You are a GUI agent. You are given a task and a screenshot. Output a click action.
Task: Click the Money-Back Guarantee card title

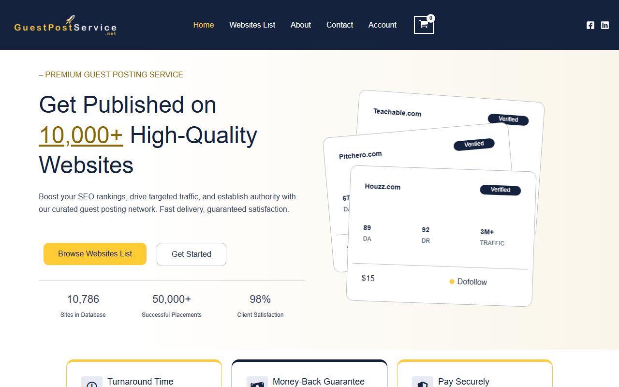click(x=319, y=382)
